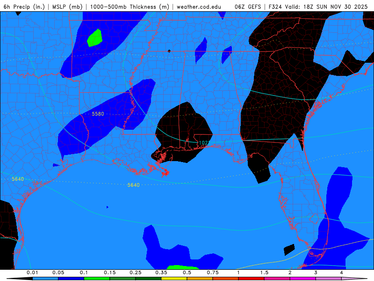The width and height of the screenshot is (374, 281).
Task: Click 'Valid: 18Z SUN NOV 30 2025' text
Action: click(326, 7)
